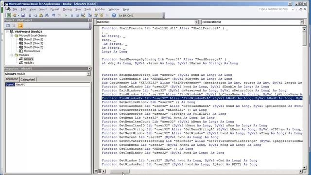Open Visual Basic Help question-mark icon
The height and width of the screenshot is (175, 311).
pyautogui.click(x=114, y=15)
